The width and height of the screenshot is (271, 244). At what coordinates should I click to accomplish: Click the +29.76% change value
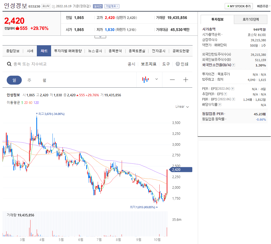coord(39,28)
